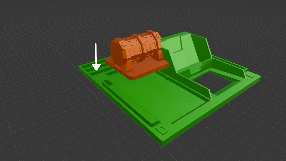Select the small raised block atop left rail
Image resolution: width=286 pixels, height=161 pixels.
click(108, 83)
